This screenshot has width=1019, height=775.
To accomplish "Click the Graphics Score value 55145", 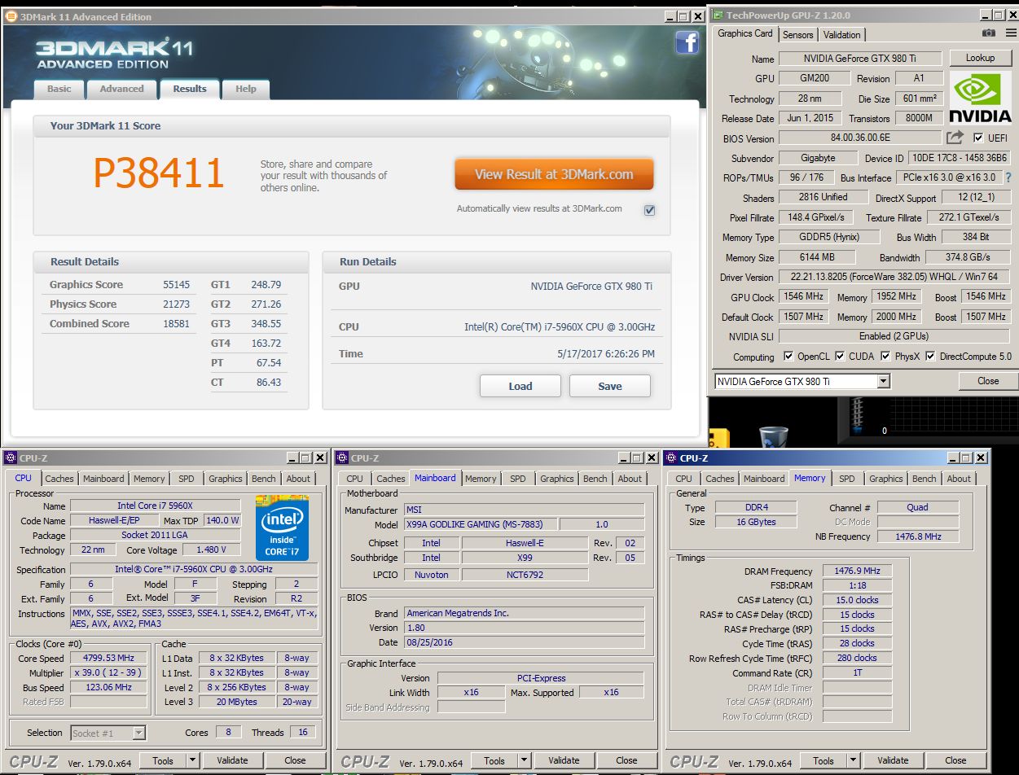I will coord(176,284).
